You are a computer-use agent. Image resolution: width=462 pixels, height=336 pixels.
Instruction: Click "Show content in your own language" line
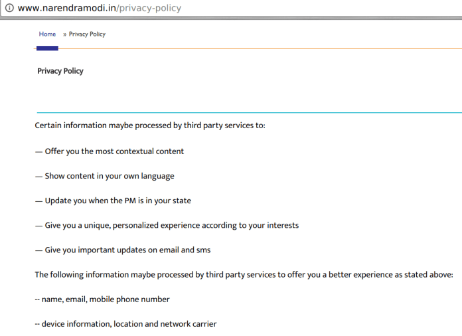coord(104,176)
